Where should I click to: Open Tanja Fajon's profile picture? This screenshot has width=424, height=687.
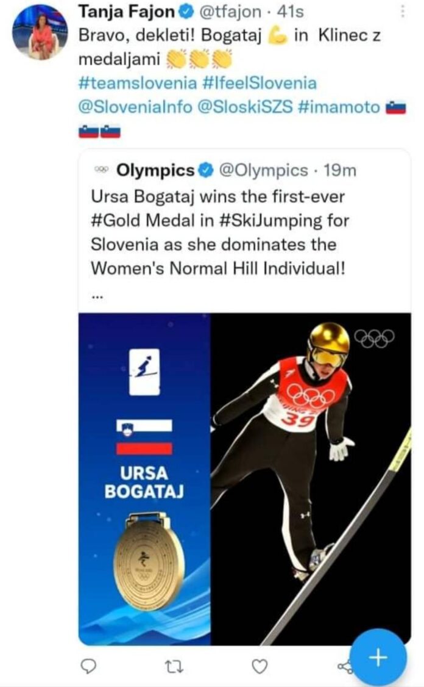(40, 32)
